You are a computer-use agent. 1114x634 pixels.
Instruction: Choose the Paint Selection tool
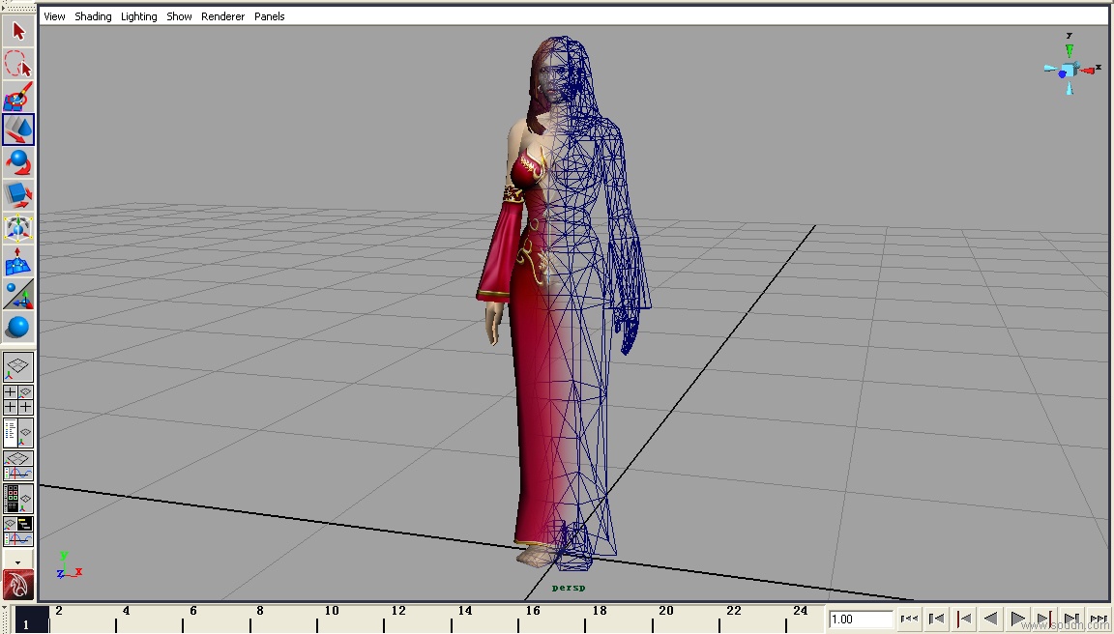click(18, 97)
